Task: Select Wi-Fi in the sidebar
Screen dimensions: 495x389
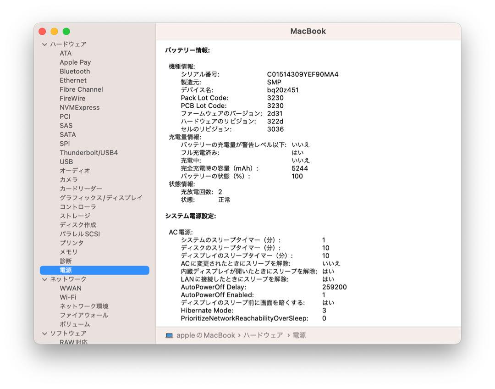Action: point(68,297)
